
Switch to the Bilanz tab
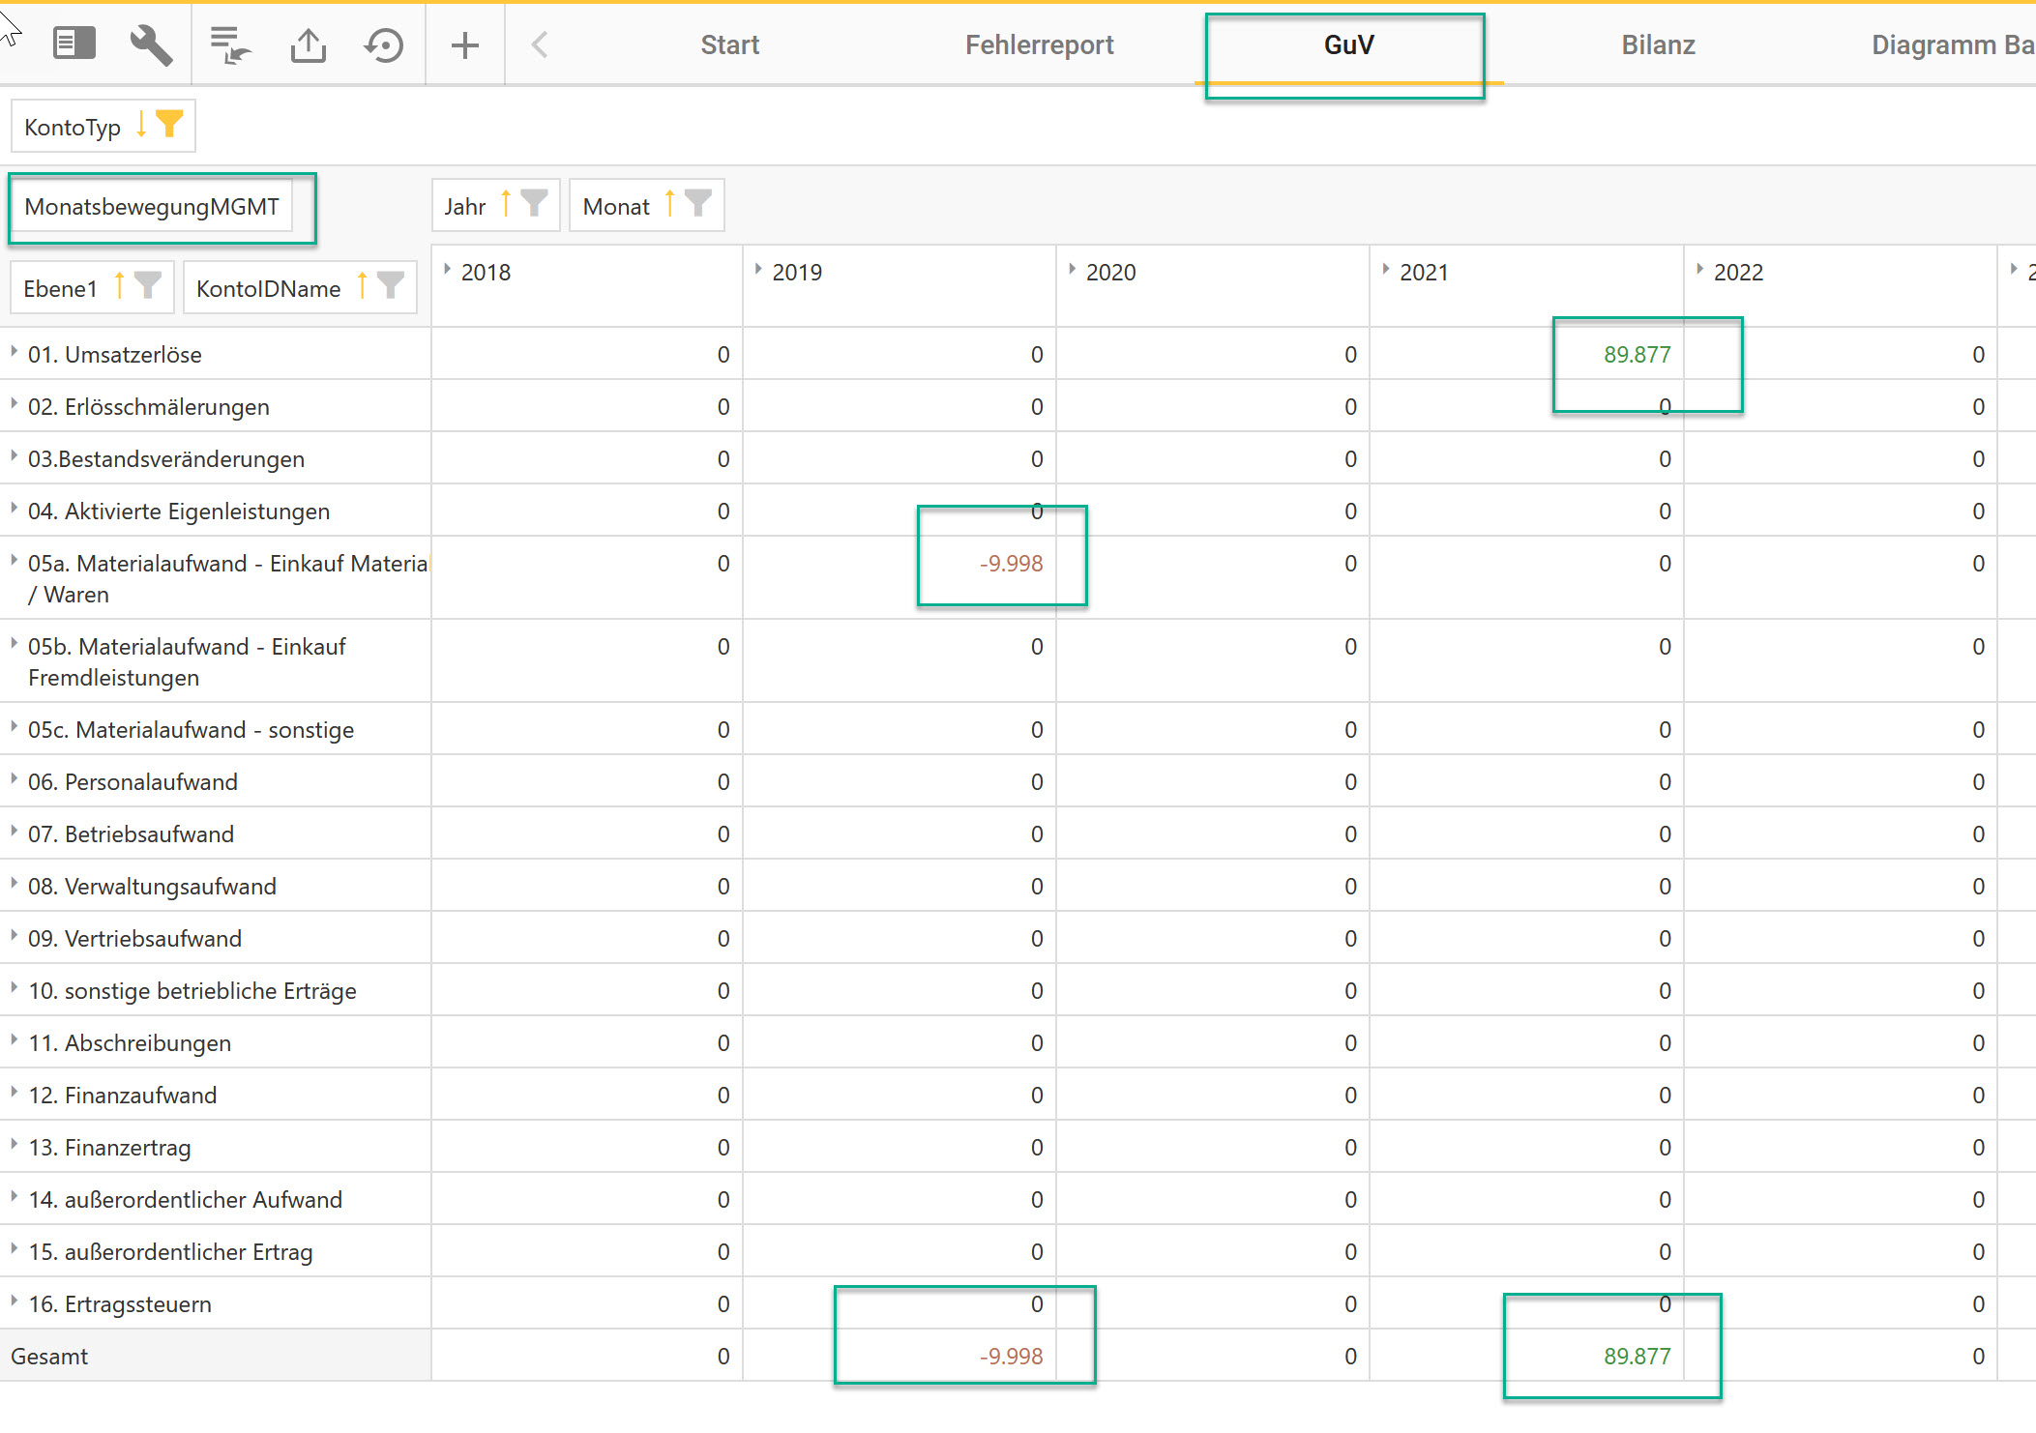pos(1657,44)
